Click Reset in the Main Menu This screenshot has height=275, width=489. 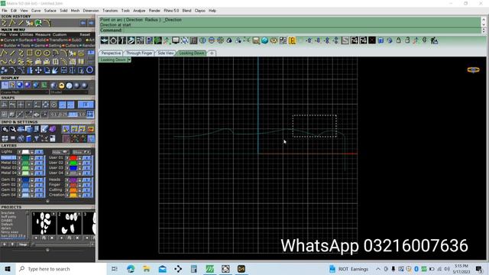85,34
